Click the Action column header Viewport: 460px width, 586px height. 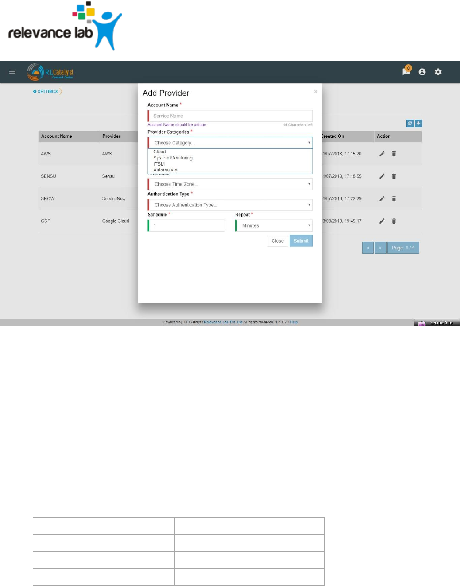[383, 136]
